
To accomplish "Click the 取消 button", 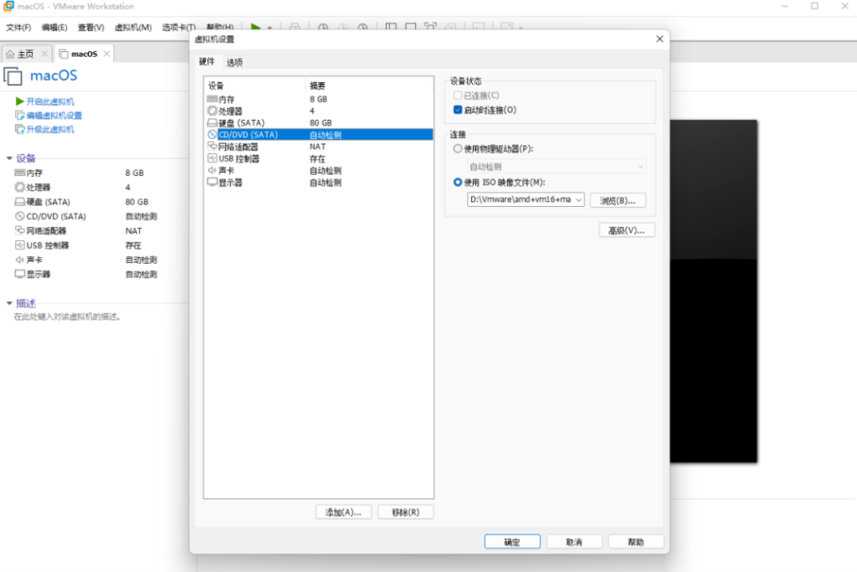I will click(574, 542).
